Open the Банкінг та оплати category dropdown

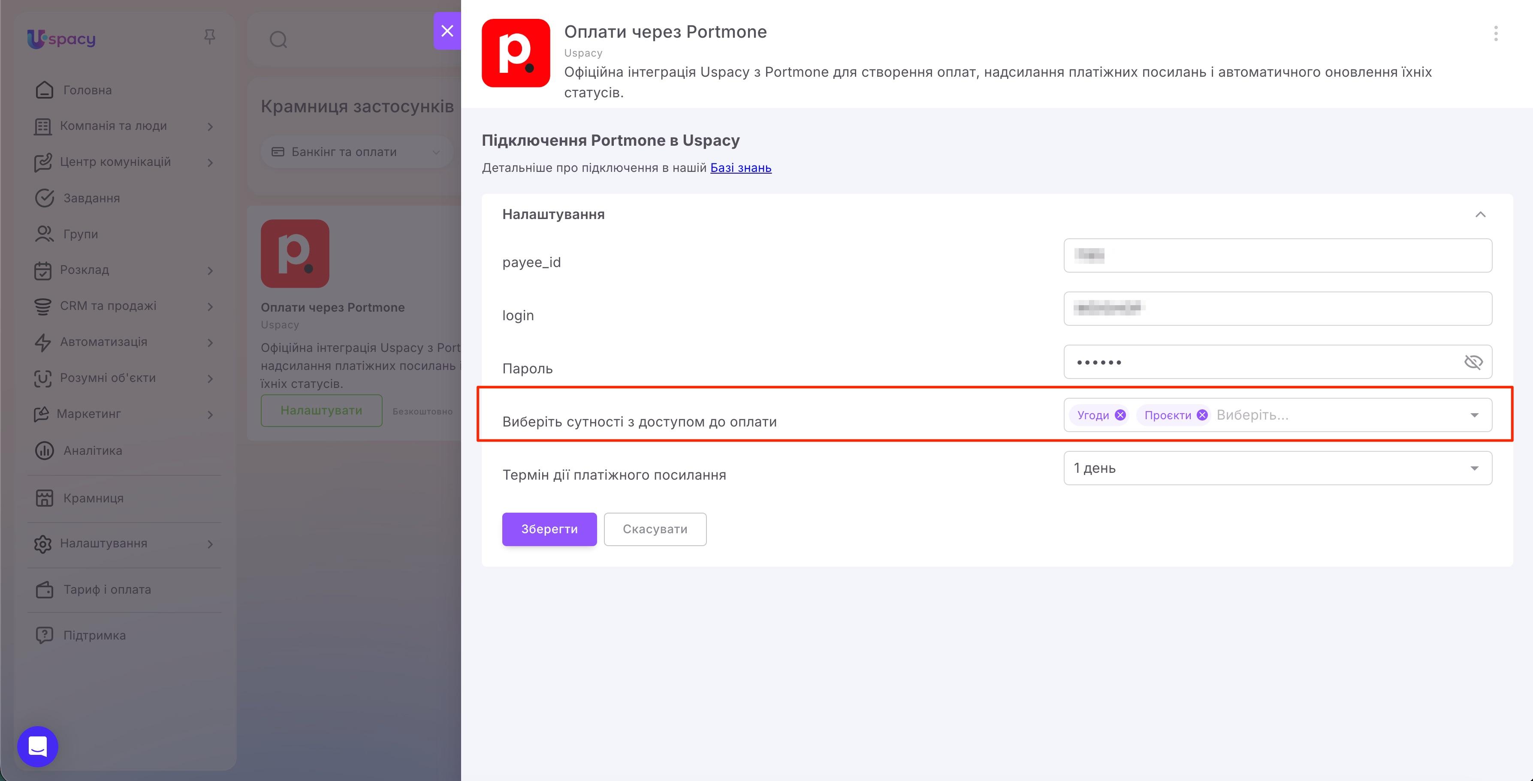coord(356,152)
